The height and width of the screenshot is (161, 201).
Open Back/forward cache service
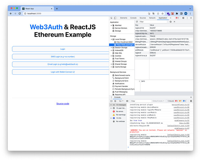[122, 75]
